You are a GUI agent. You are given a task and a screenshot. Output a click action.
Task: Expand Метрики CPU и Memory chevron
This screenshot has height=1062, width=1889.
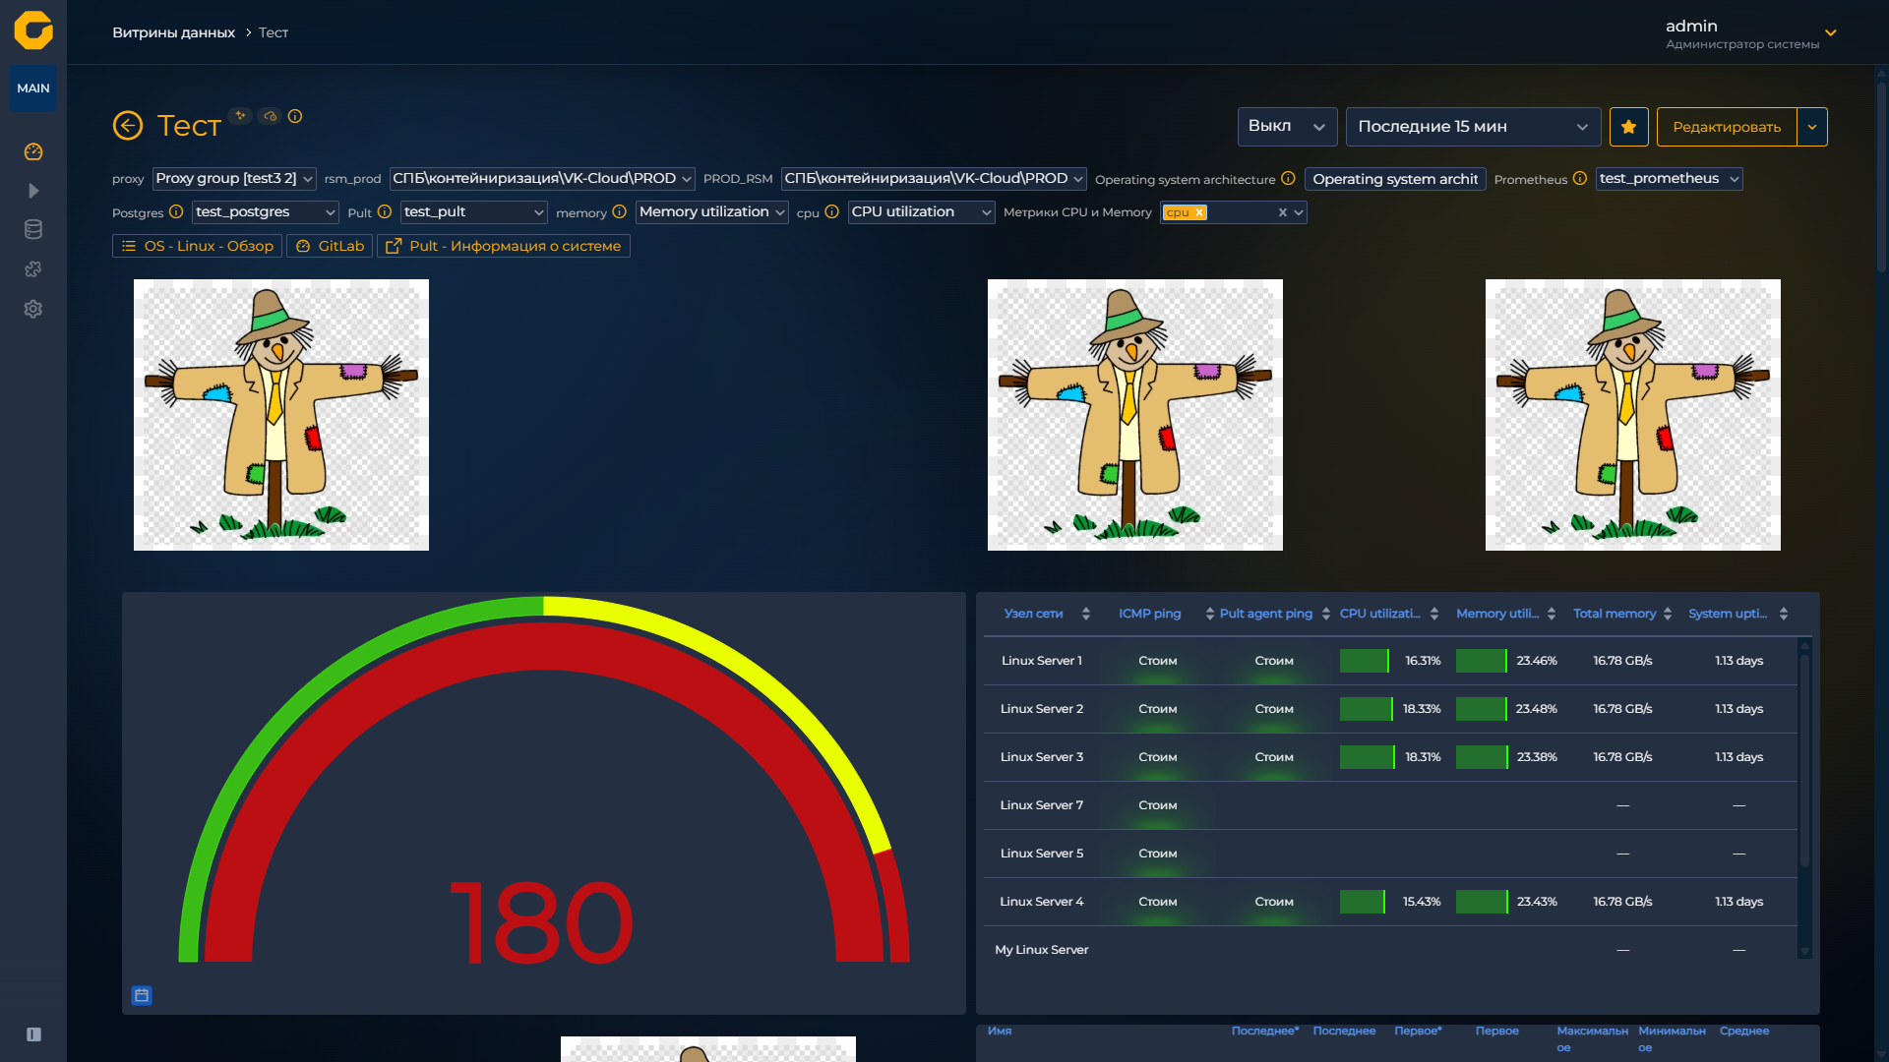pos(1299,212)
